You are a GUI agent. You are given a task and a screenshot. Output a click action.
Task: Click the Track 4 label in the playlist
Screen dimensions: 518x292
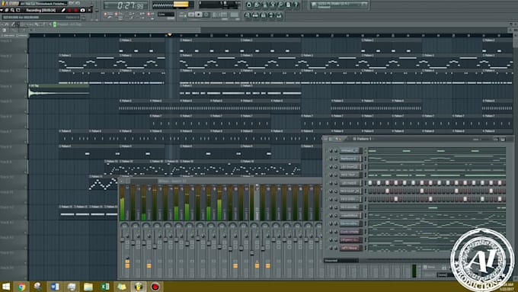tap(6, 86)
